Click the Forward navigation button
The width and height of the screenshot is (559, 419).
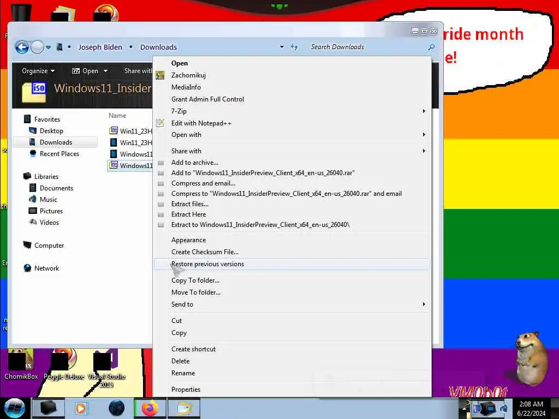click(x=38, y=47)
